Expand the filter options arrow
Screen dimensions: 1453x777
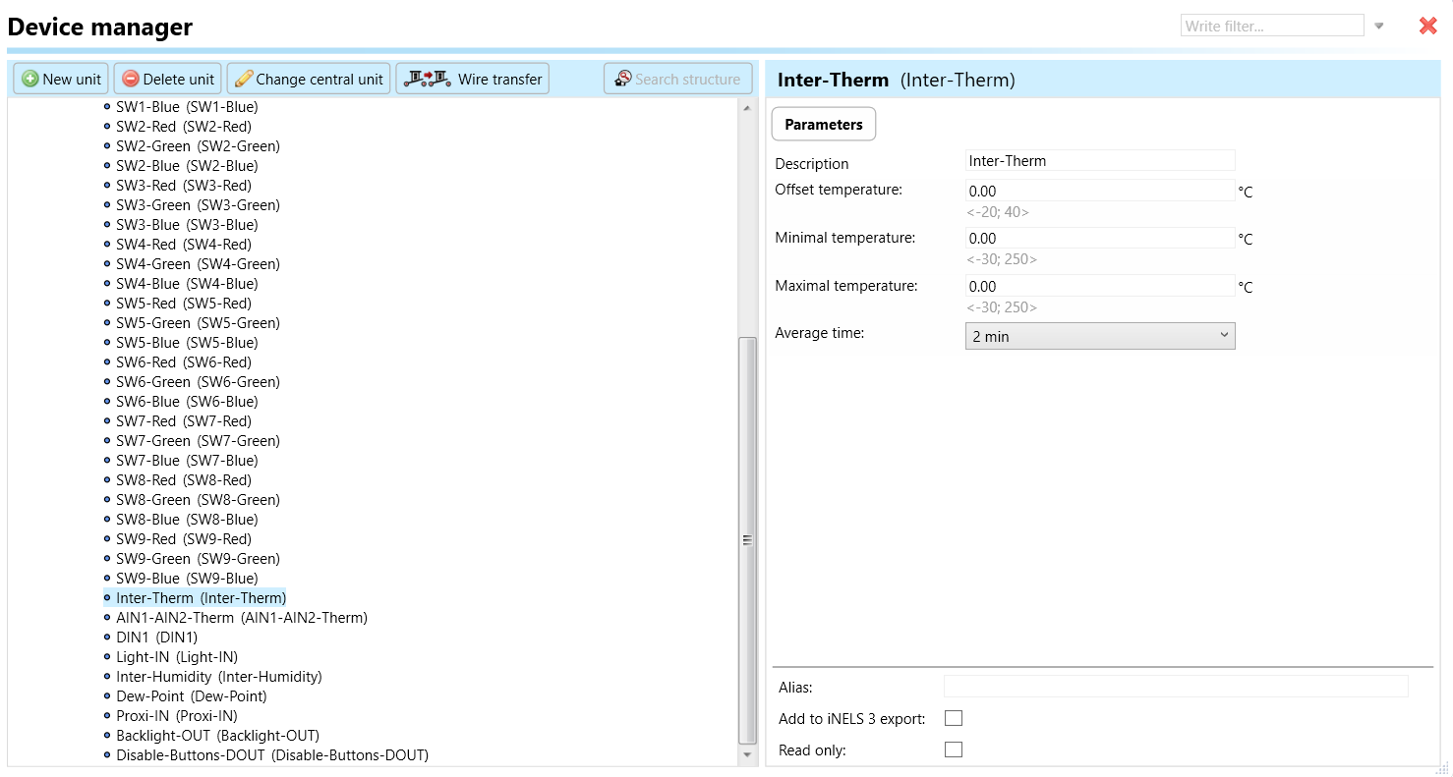1379,27
